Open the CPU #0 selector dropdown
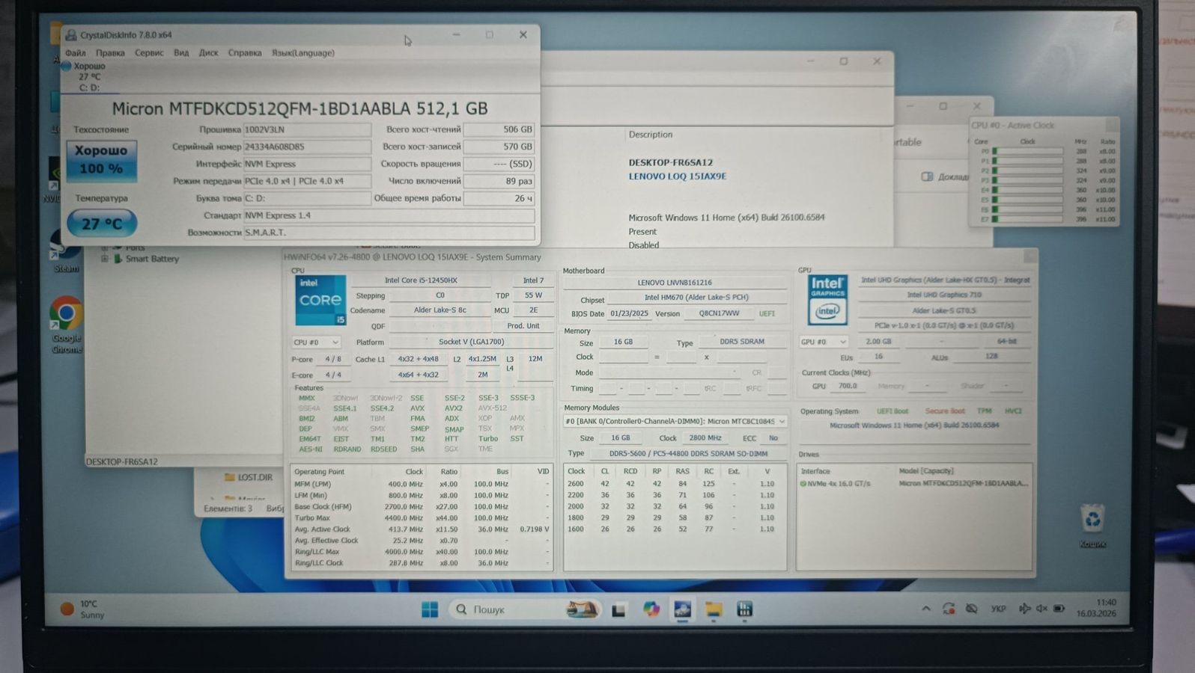The image size is (1195, 673). [315, 342]
